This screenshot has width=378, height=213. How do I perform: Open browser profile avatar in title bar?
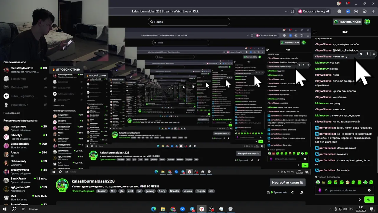339,4
